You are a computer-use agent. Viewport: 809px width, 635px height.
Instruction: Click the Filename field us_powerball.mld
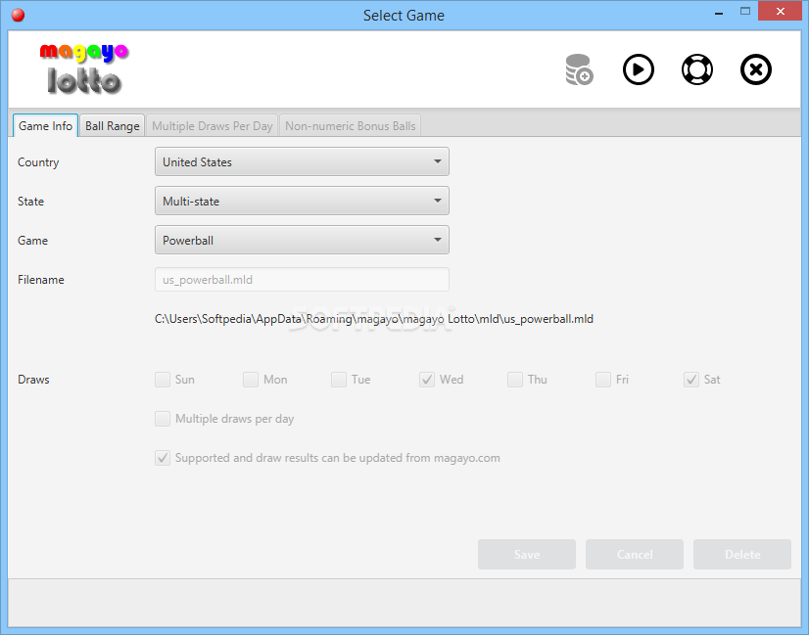pos(302,280)
